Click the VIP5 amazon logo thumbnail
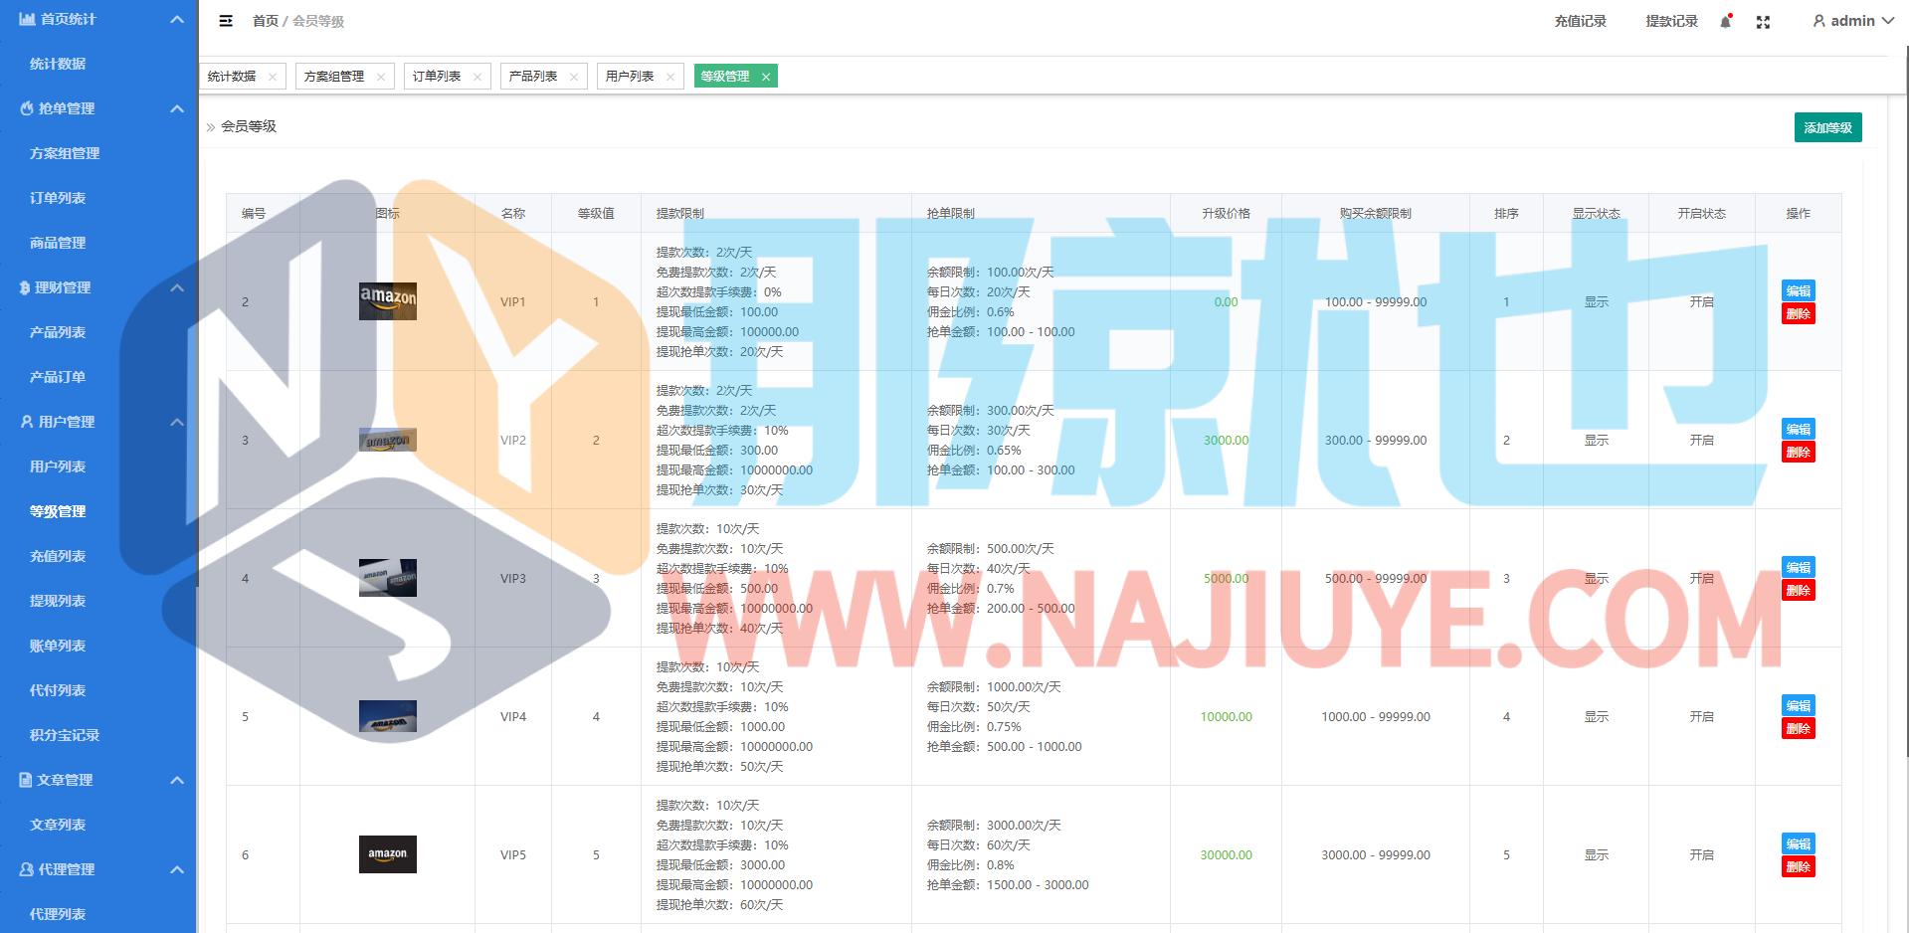 pos(387,854)
